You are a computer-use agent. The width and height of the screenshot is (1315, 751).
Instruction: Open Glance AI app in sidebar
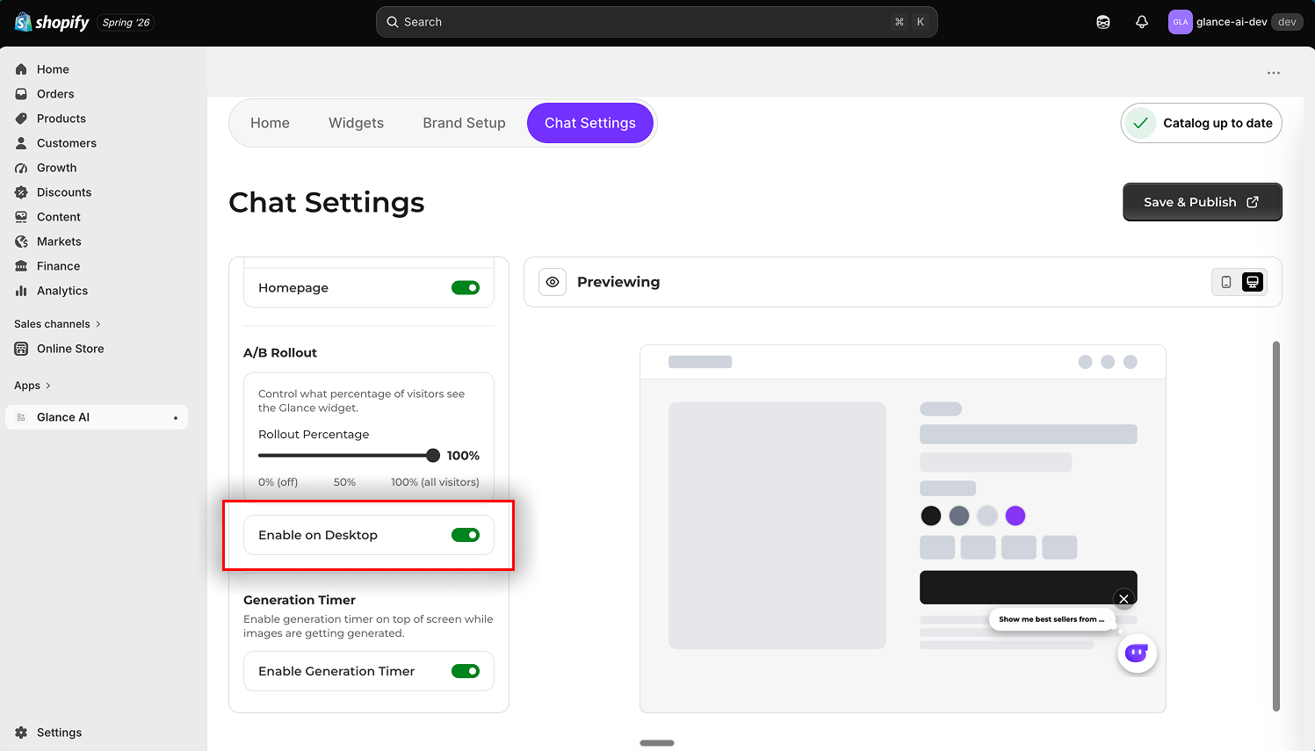click(97, 417)
